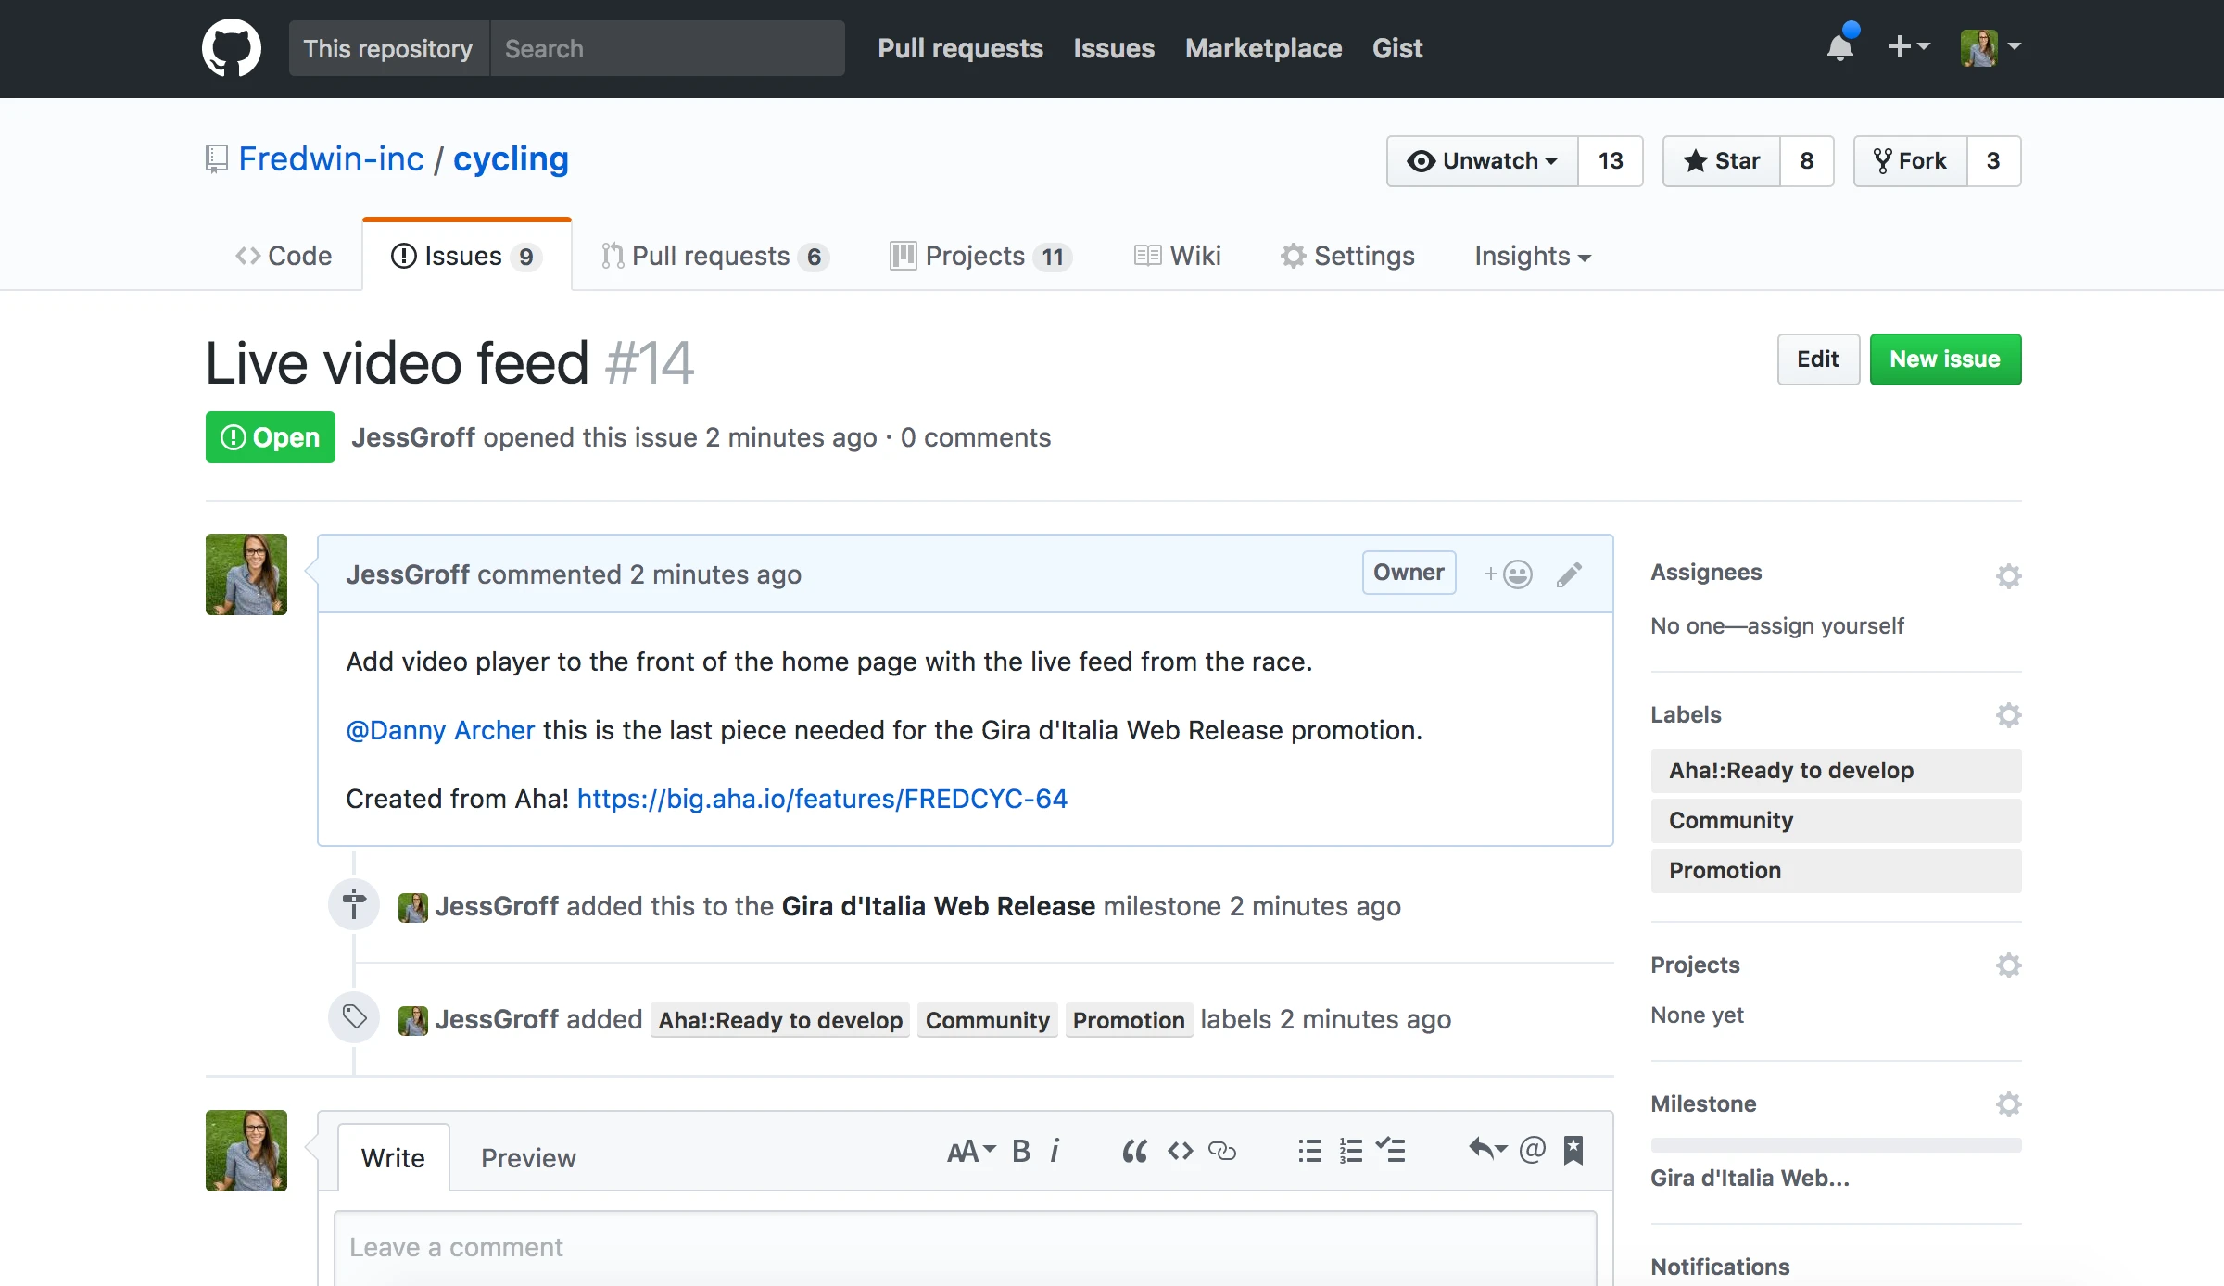The width and height of the screenshot is (2224, 1286).
Task: Insert a quote using toolbar icon
Action: coord(1134,1151)
